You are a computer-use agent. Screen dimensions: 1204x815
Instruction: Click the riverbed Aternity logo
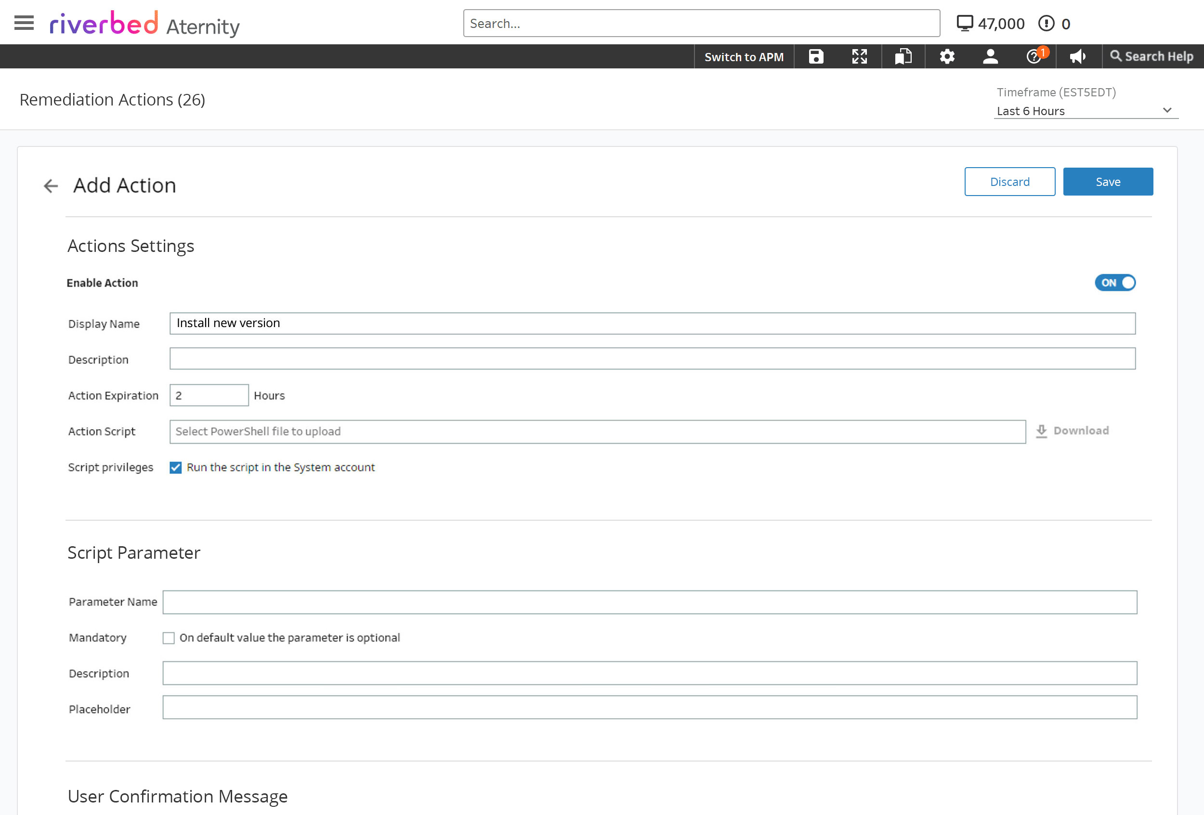[144, 24]
